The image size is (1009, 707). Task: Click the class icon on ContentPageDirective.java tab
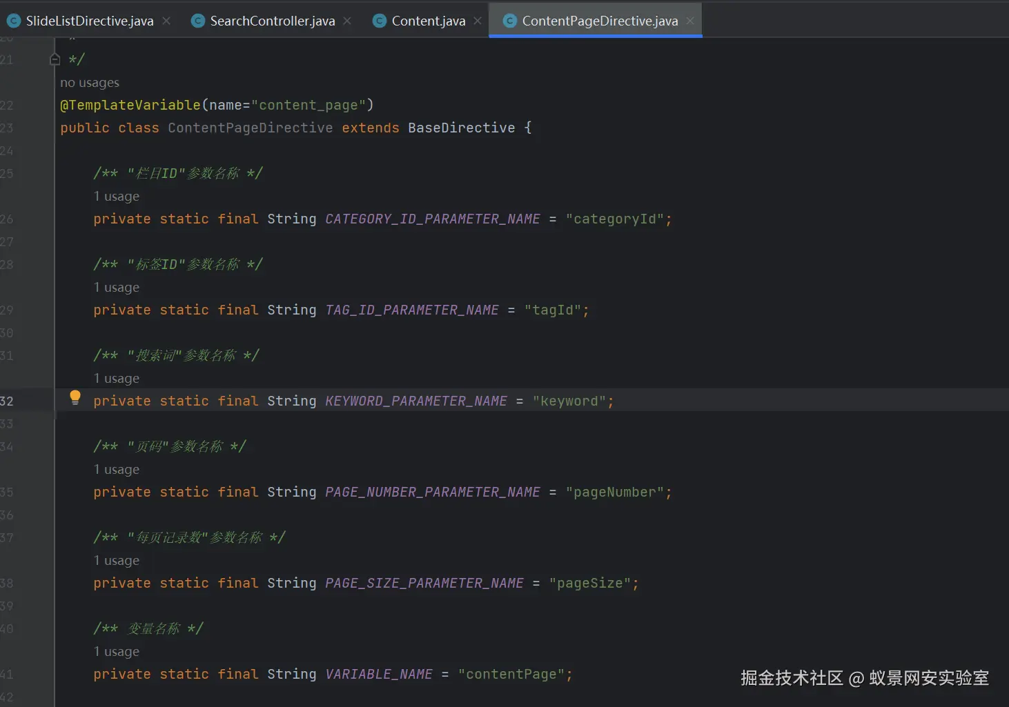coord(510,21)
